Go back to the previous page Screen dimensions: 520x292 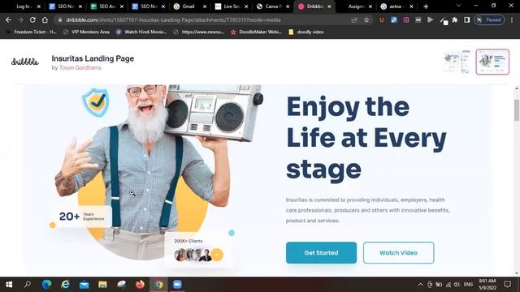point(8,19)
